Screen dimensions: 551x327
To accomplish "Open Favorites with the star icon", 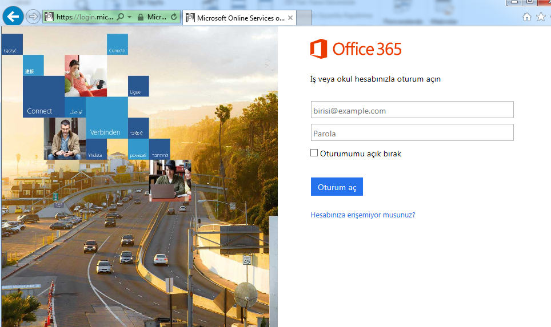I will [x=541, y=17].
